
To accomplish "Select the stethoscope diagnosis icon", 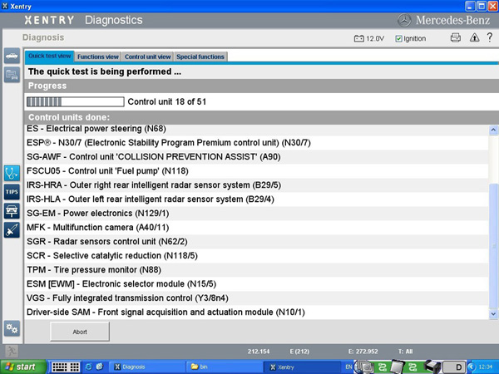I will [12, 174].
